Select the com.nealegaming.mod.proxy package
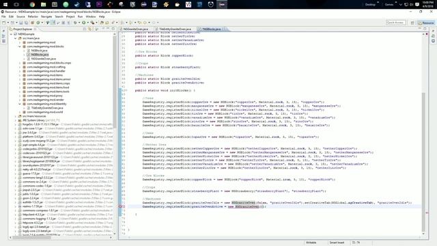The width and height of the screenshot is (437, 246). [x=44, y=96]
